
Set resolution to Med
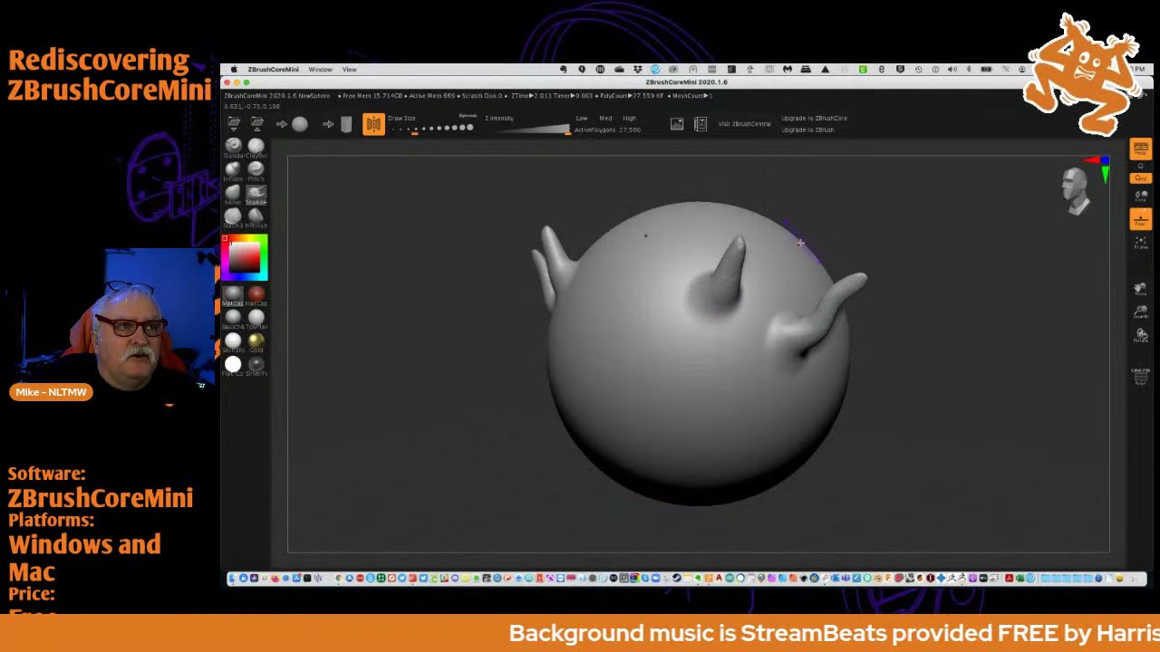click(605, 119)
